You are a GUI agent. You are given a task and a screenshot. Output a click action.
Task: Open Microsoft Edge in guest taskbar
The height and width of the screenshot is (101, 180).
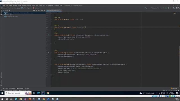pos(39,93)
